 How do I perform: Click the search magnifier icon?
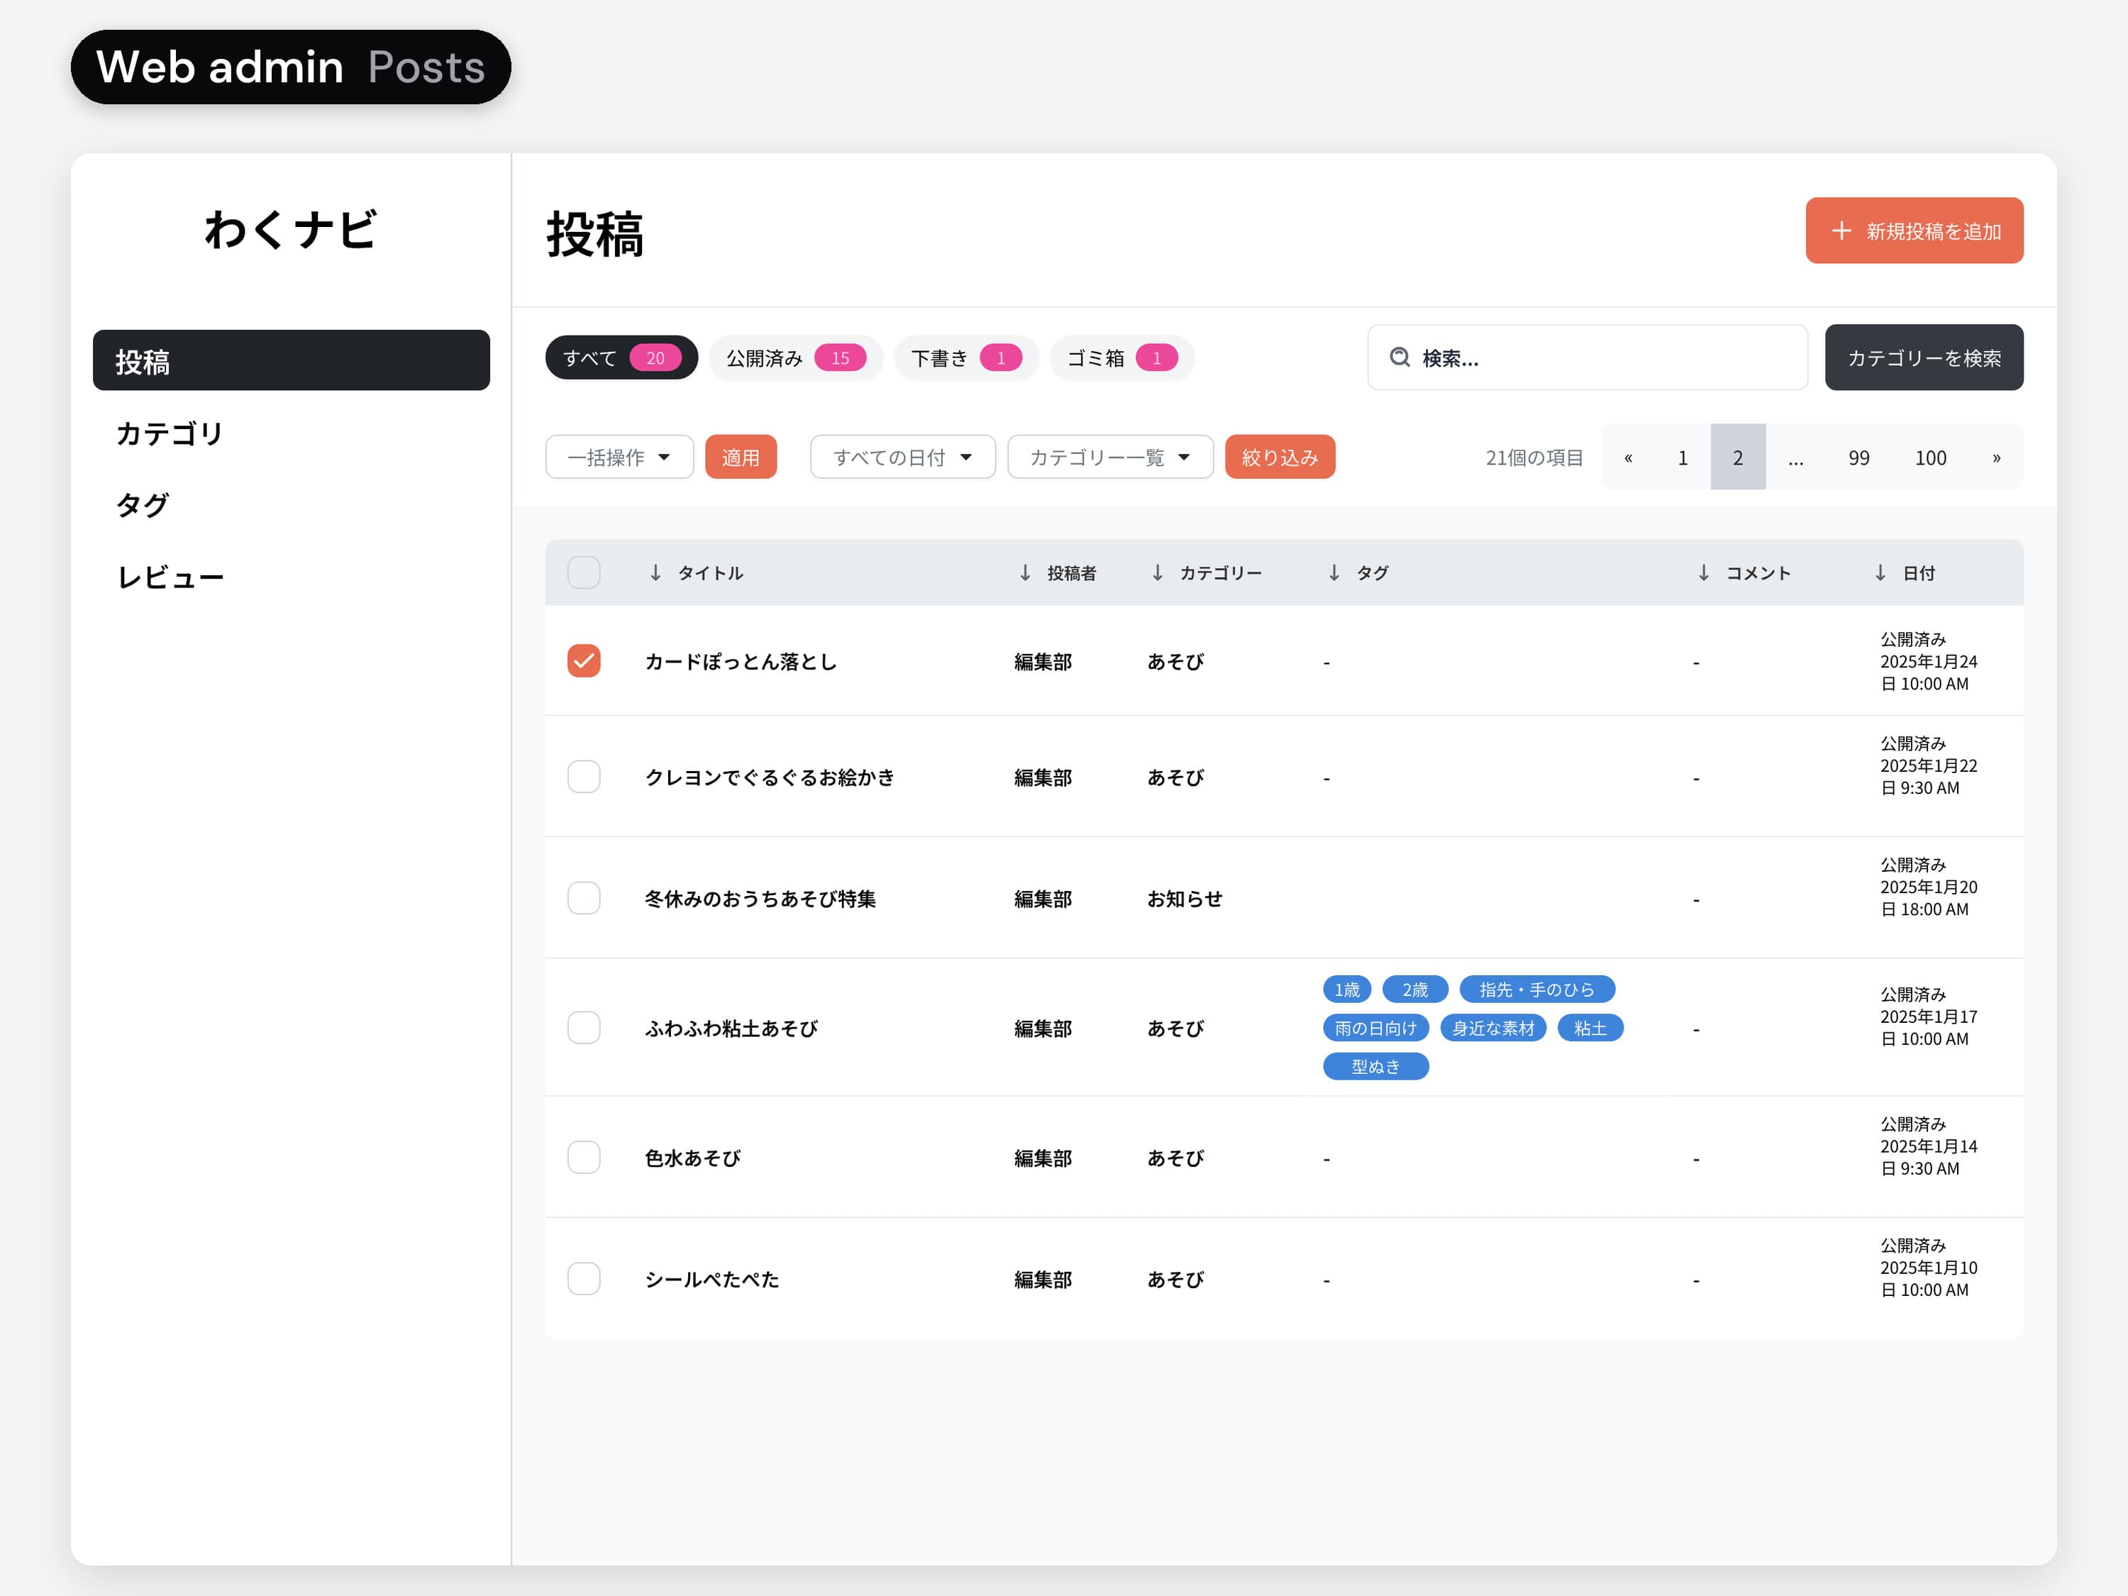tap(1400, 357)
